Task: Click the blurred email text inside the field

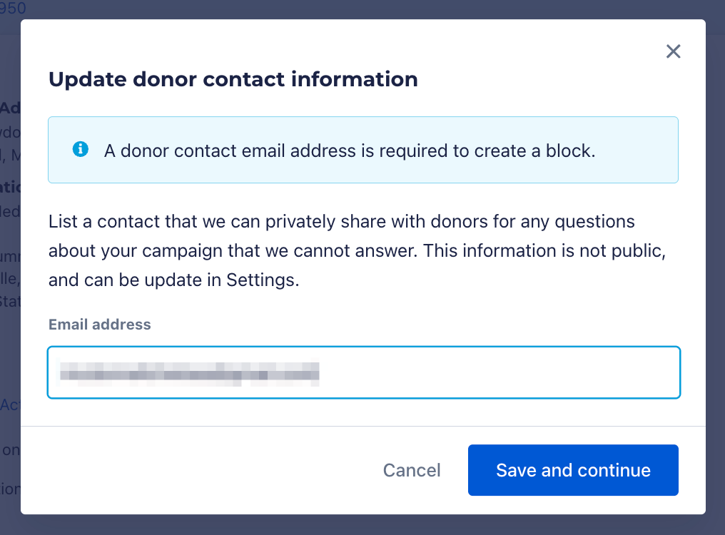Action: [189, 373]
